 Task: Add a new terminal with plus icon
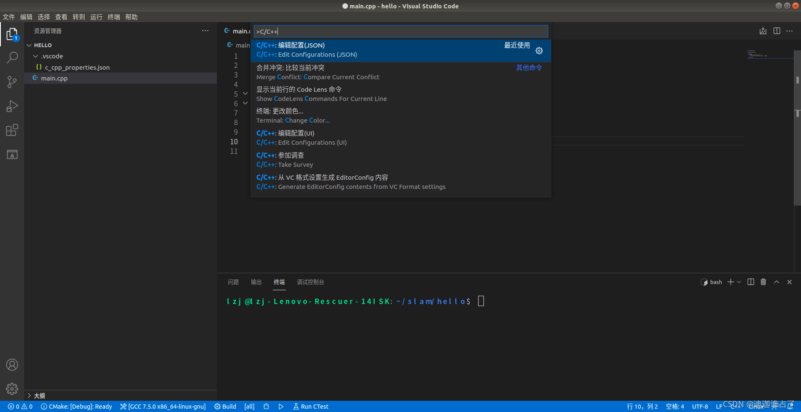tap(730, 282)
